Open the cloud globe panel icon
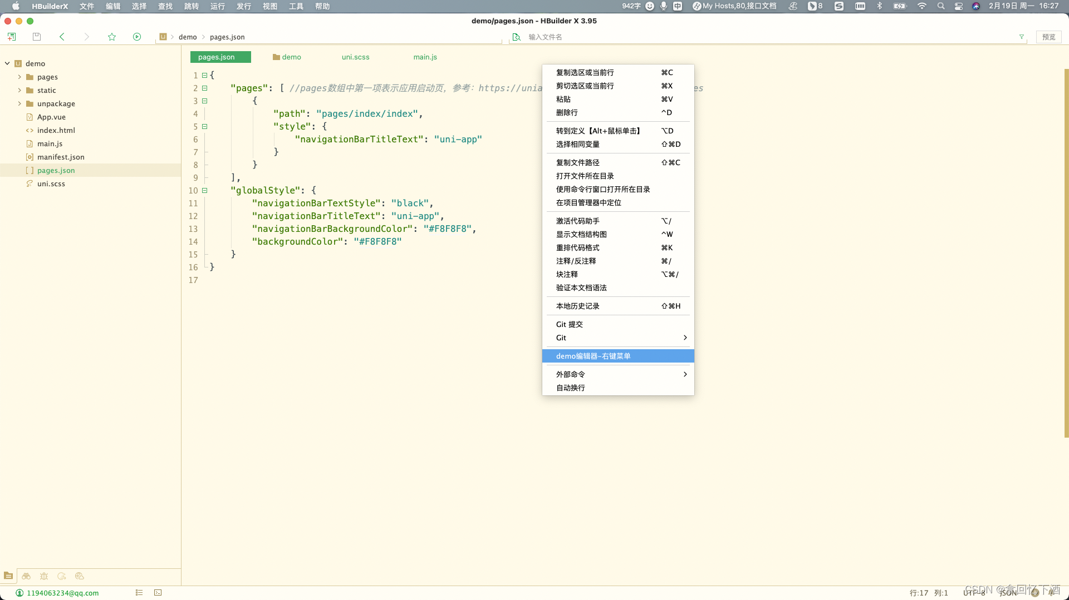The image size is (1069, 600). [80, 576]
